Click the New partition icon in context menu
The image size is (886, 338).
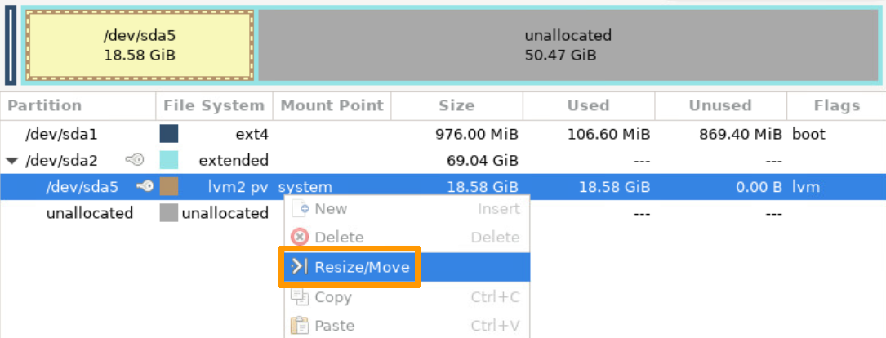click(x=300, y=208)
